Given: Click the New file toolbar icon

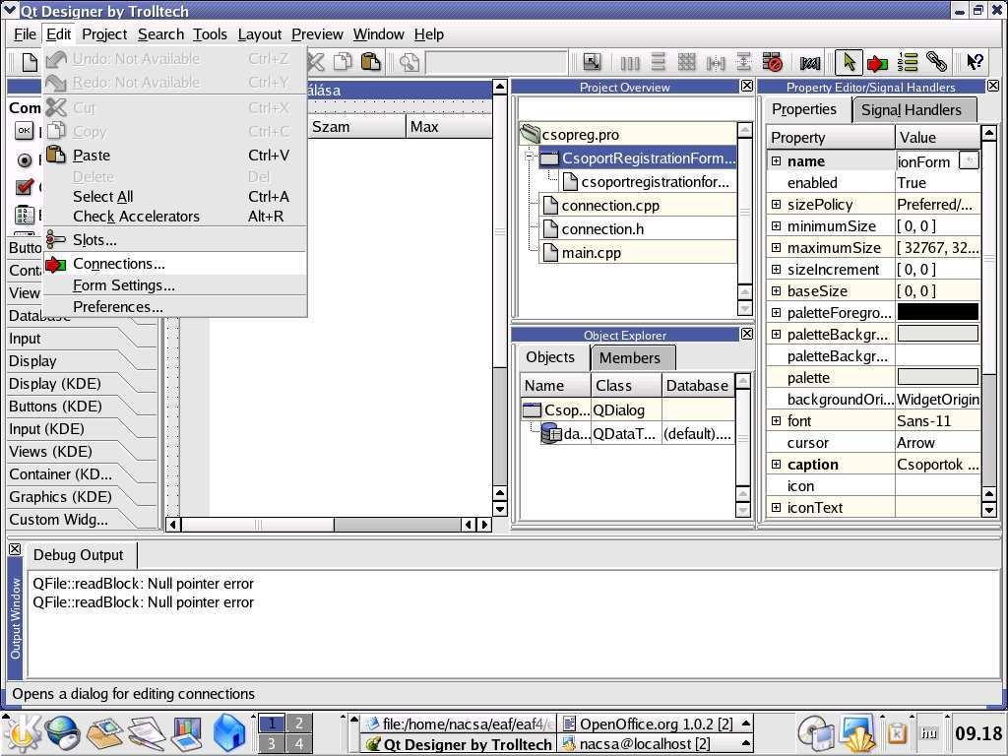Looking at the screenshot, I should 30,62.
